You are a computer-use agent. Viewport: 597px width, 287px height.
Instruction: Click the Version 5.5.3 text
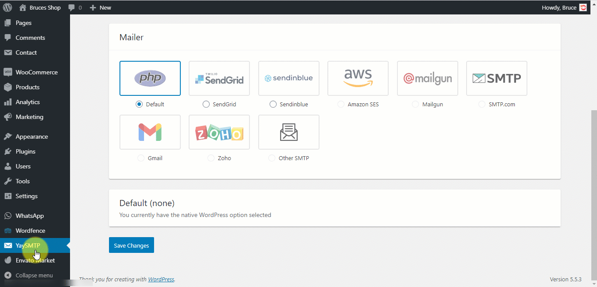(x=565, y=279)
